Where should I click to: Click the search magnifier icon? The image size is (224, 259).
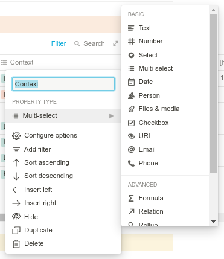click(77, 43)
